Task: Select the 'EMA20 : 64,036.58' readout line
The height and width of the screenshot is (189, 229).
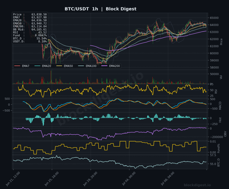Action: pyautogui.click(x=30, y=20)
